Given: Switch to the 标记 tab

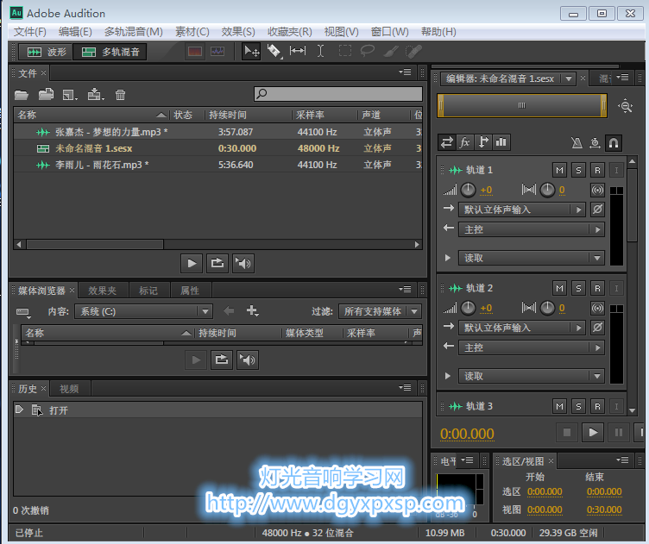Looking at the screenshot, I should [x=148, y=291].
